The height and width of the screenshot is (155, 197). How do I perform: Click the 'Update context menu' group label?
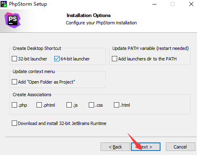pos(34,71)
